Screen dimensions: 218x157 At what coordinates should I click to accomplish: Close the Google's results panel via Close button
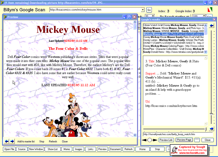(207, 140)
